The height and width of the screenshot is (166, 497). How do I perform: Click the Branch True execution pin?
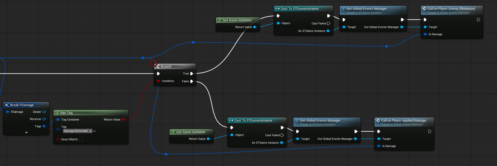pos(192,73)
